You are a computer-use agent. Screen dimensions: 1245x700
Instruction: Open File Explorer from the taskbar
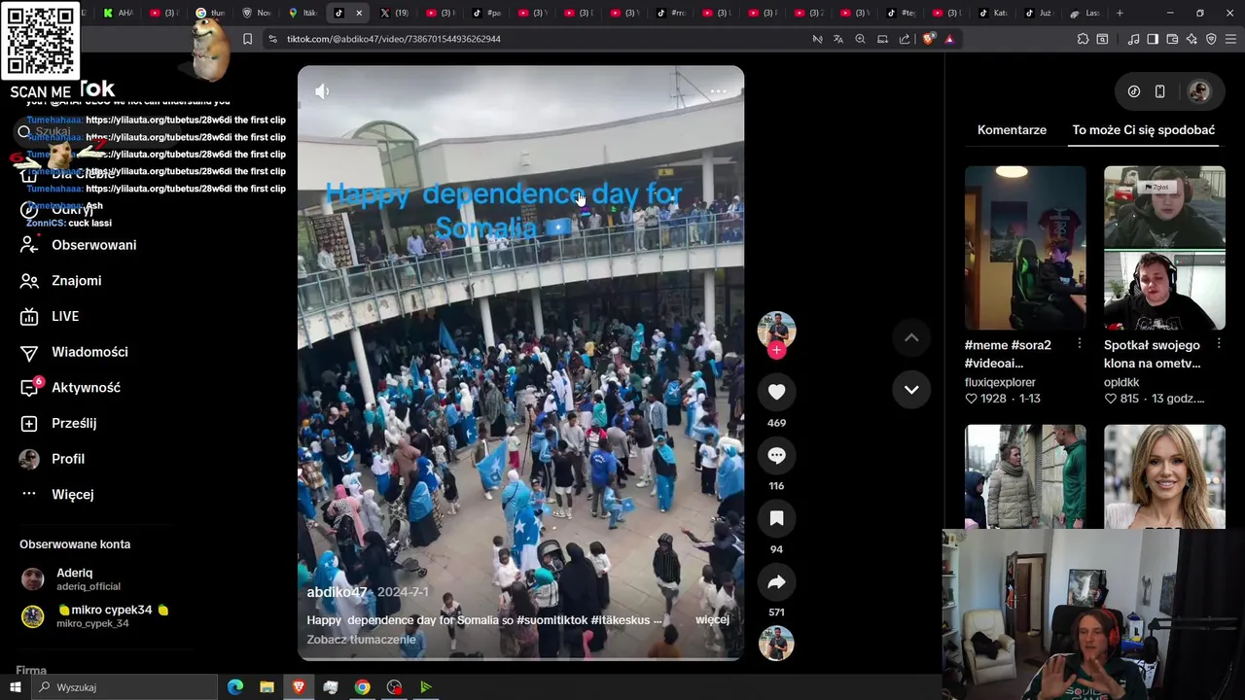[x=267, y=687]
